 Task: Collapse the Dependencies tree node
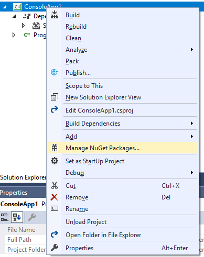(x=15, y=16)
